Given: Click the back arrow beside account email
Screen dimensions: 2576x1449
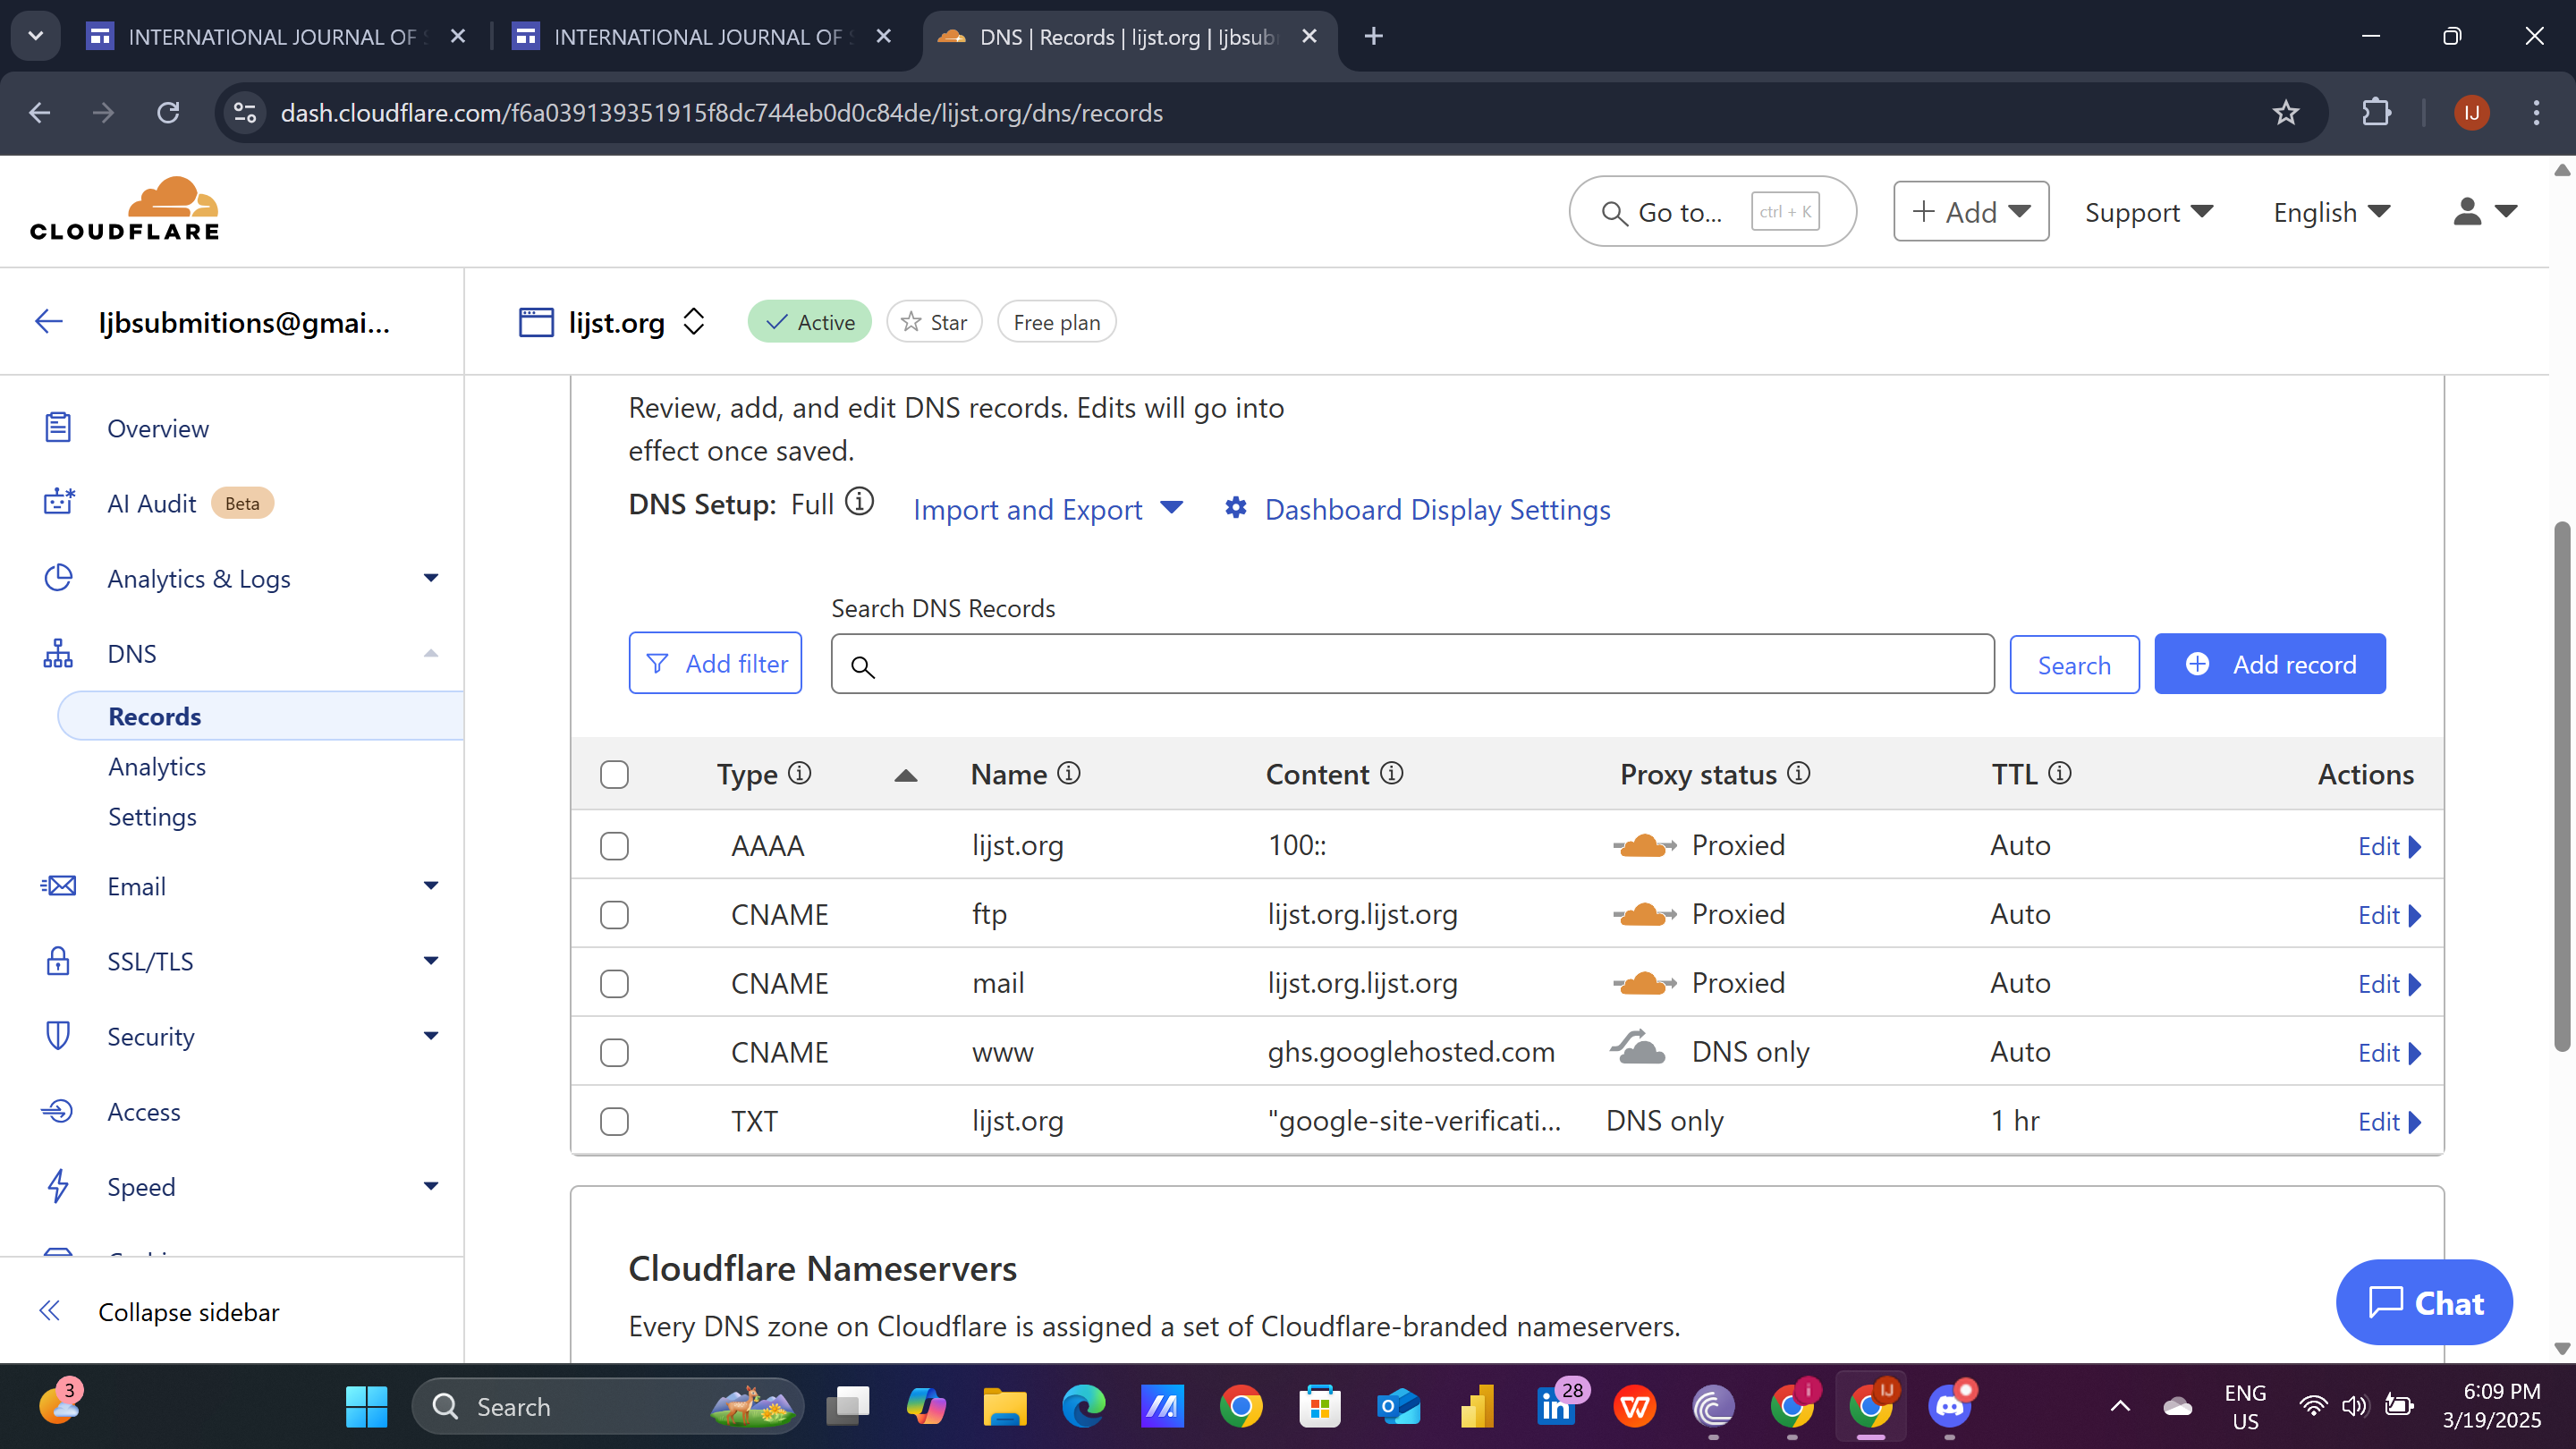Looking at the screenshot, I should 48,322.
